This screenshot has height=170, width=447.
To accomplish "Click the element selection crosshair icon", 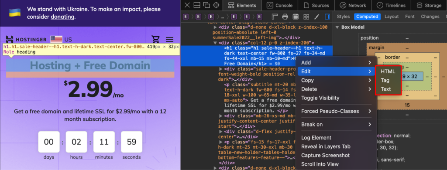I will tap(216, 5).
